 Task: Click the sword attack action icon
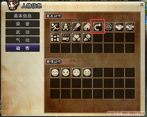(76, 27)
